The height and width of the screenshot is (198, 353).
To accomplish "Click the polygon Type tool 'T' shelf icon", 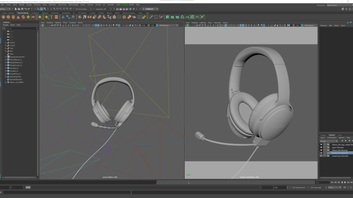I will tap(52, 17).
